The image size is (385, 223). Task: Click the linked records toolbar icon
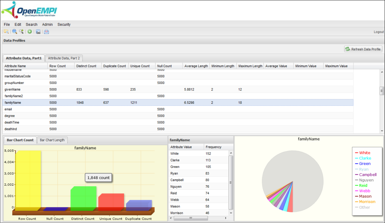38,31
